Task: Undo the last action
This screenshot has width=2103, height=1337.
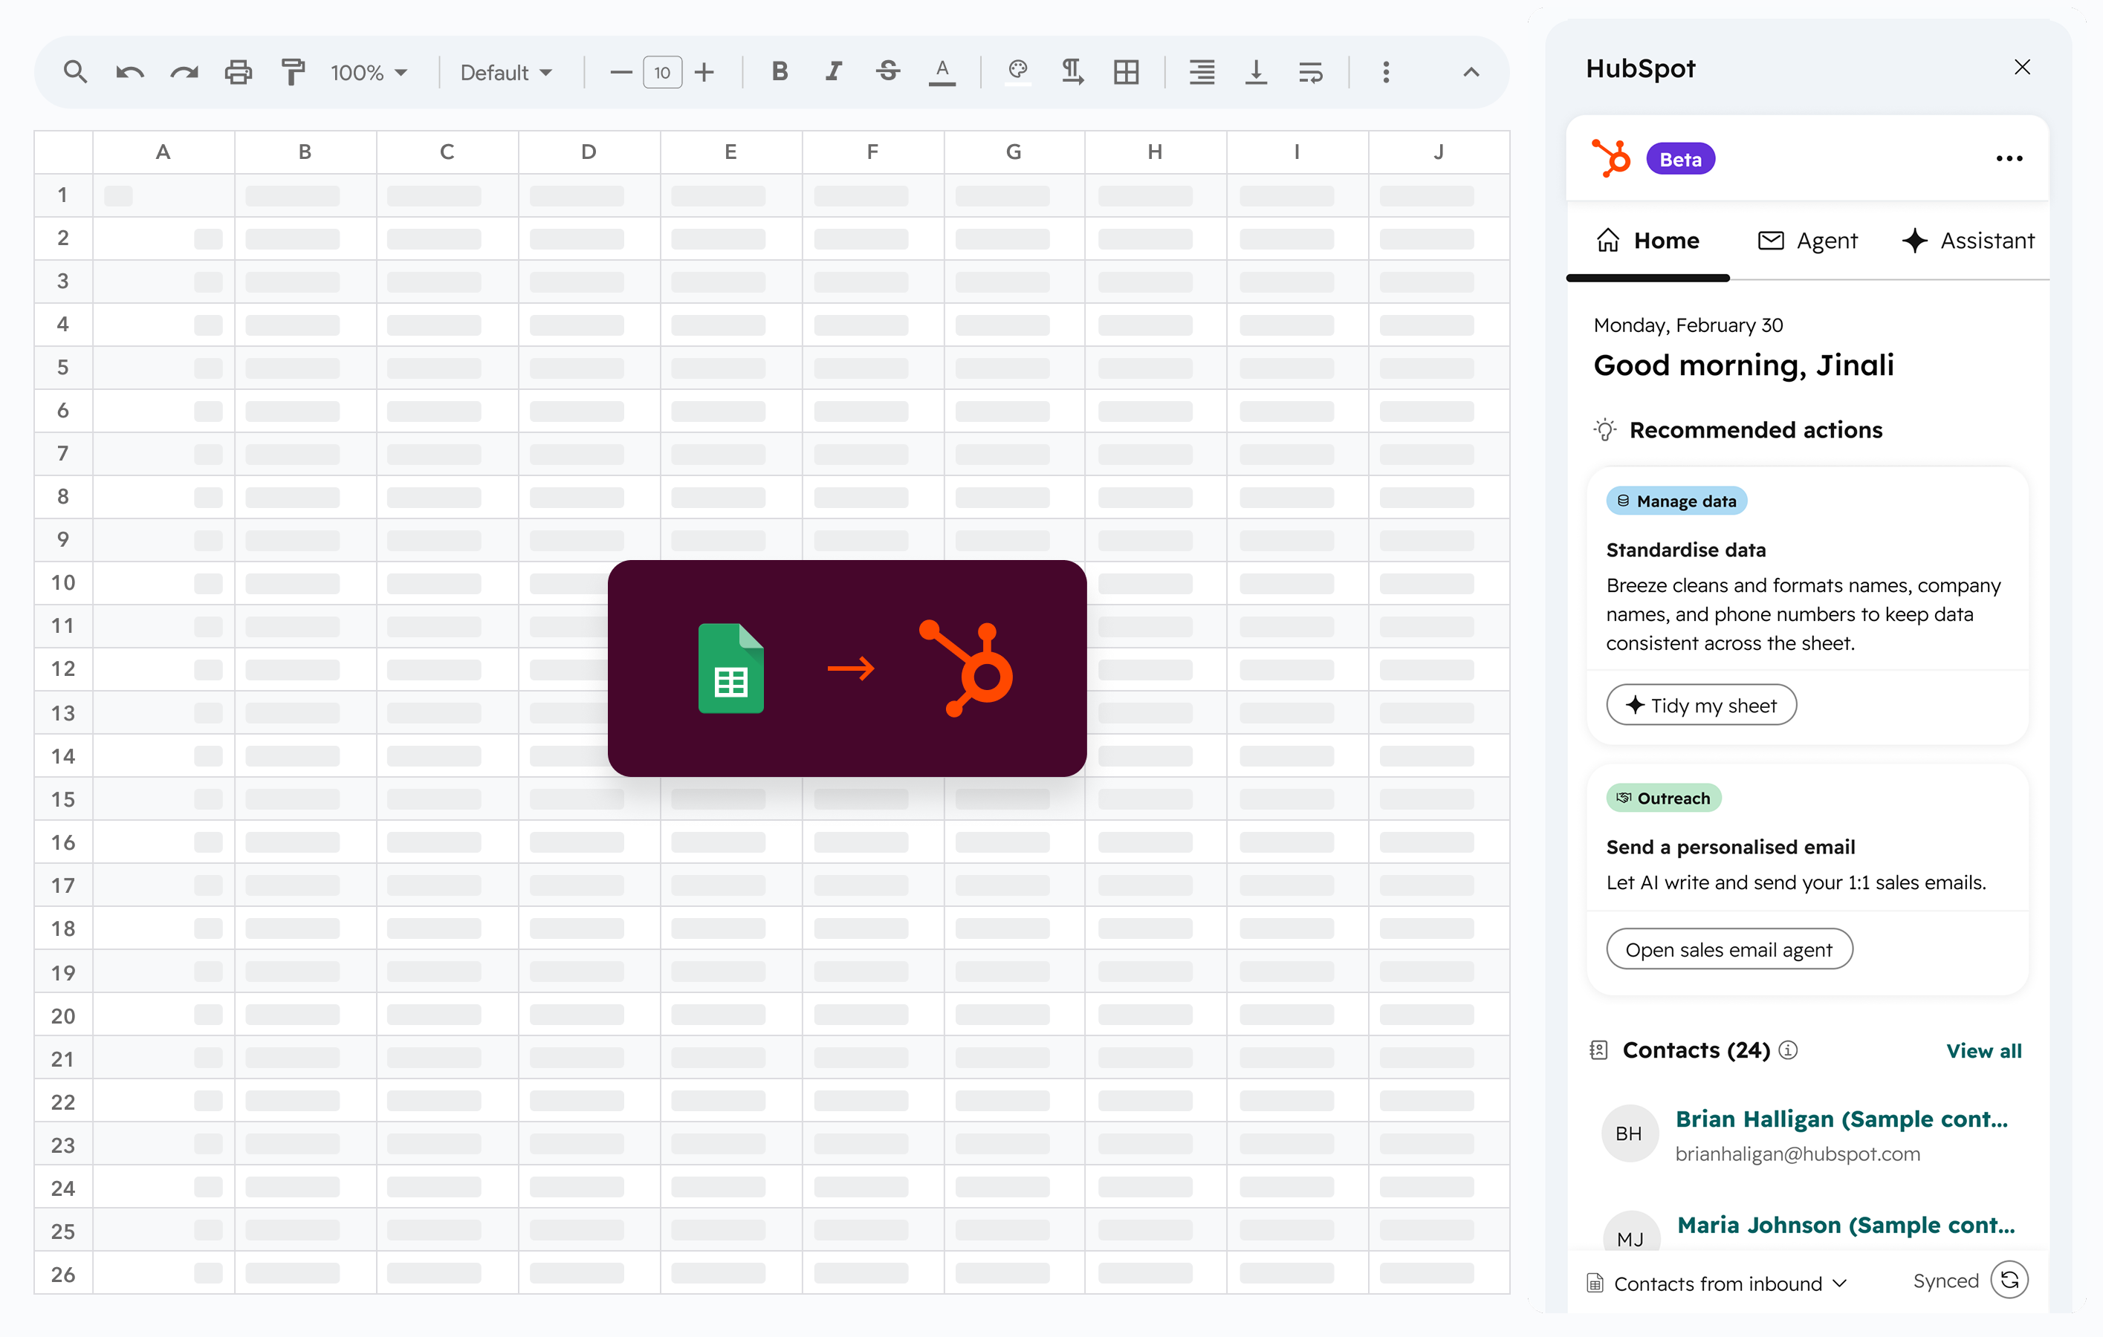Action: click(x=130, y=73)
